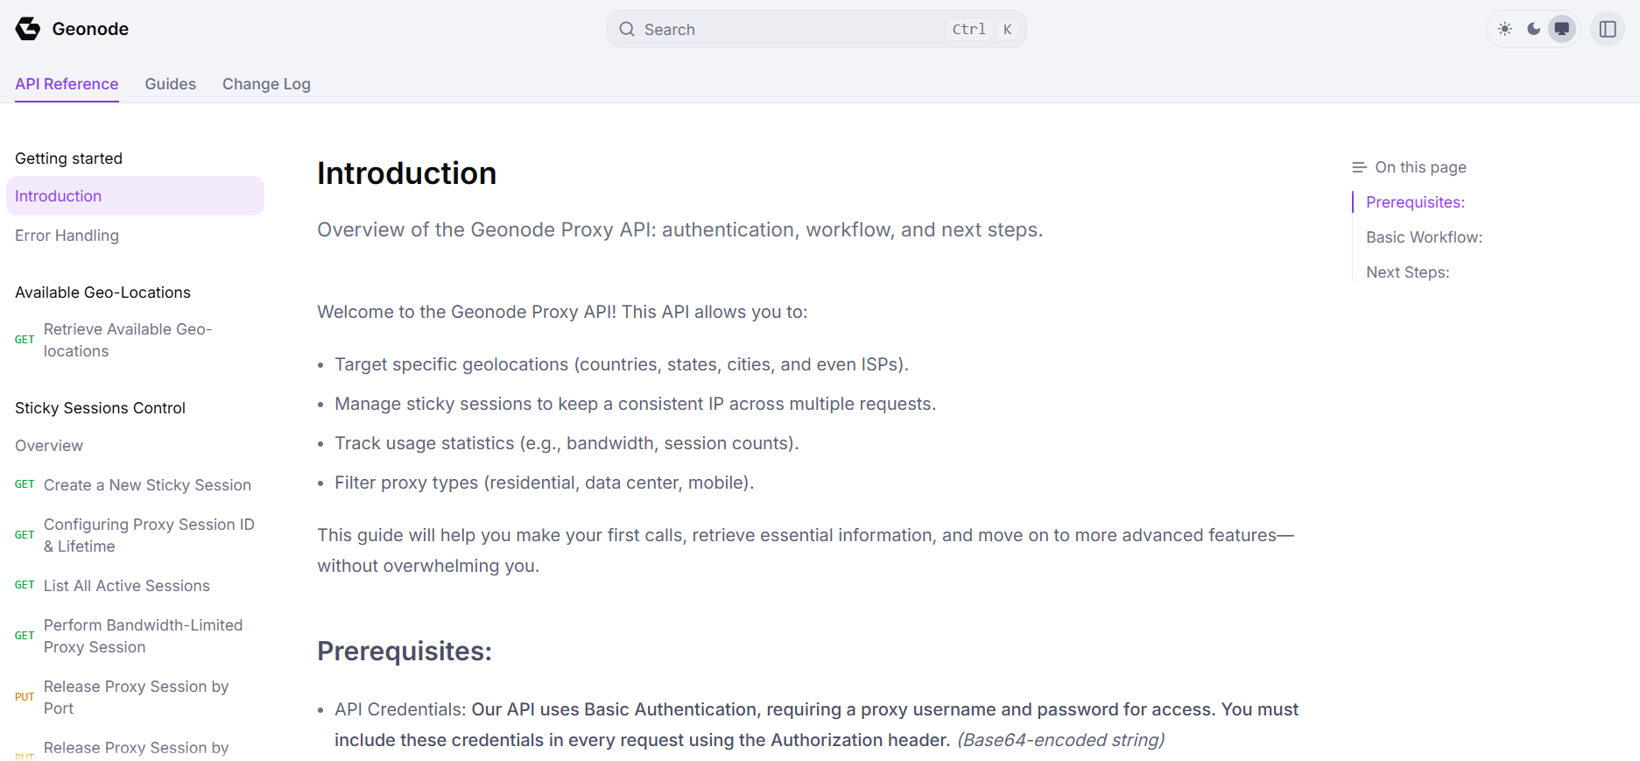
Task: Click Sticky Sessions Control group label
Action: tap(100, 408)
